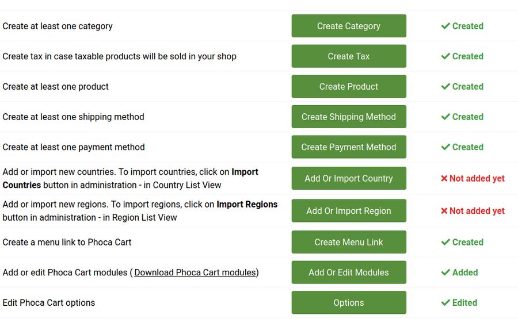
Task: Select the Create Shipping Method button
Action: (x=349, y=117)
